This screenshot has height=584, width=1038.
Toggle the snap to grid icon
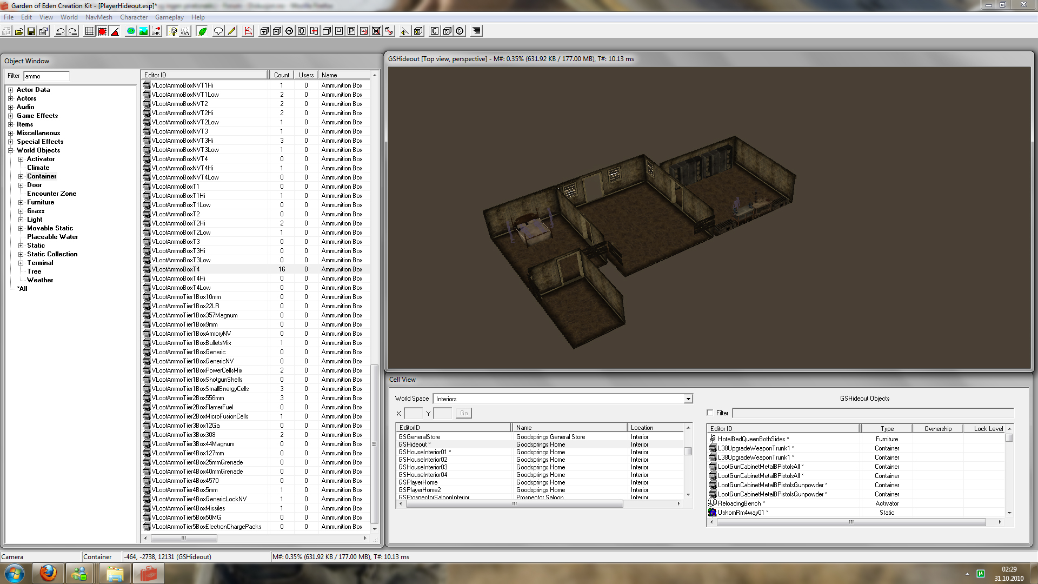click(x=90, y=31)
